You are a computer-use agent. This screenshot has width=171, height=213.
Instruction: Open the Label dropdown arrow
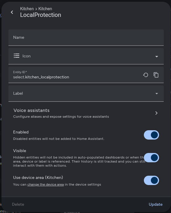click(x=157, y=94)
